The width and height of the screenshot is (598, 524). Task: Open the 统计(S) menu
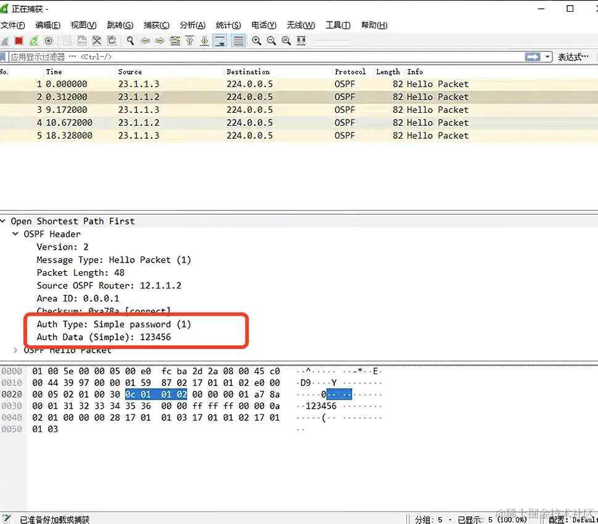229,25
